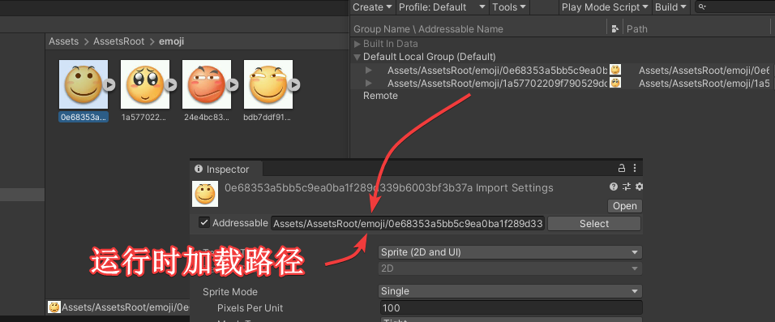The width and height of the screenshot is (775, 322).
Task: Open the Play Mode Script dropdown
Action: click(x=606, y=7)
